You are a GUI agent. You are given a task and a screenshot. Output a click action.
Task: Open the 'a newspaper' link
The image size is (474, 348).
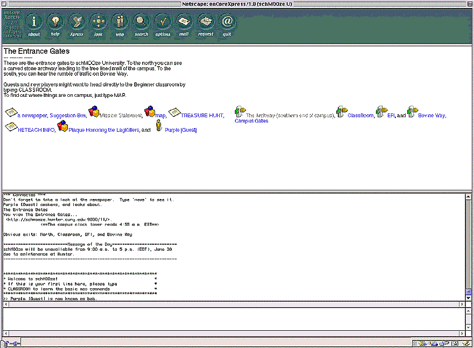coord(32,116)
